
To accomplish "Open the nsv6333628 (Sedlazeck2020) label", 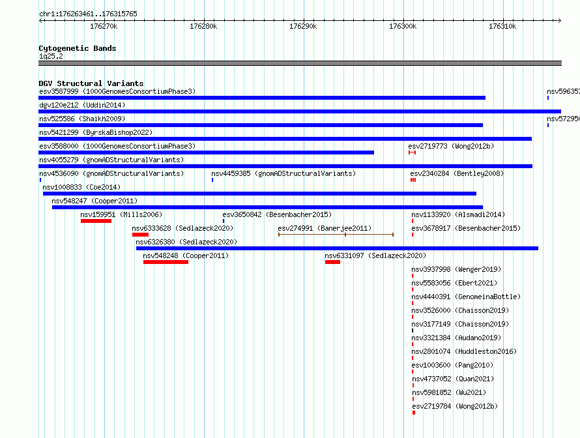I will [x=182, y=228].
